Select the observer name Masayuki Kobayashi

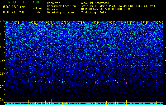pos(95,3)
